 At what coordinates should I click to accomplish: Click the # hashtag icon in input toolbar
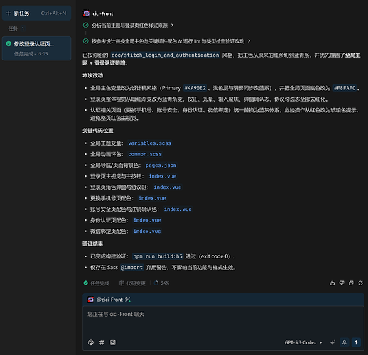click(x=102, y=342)
